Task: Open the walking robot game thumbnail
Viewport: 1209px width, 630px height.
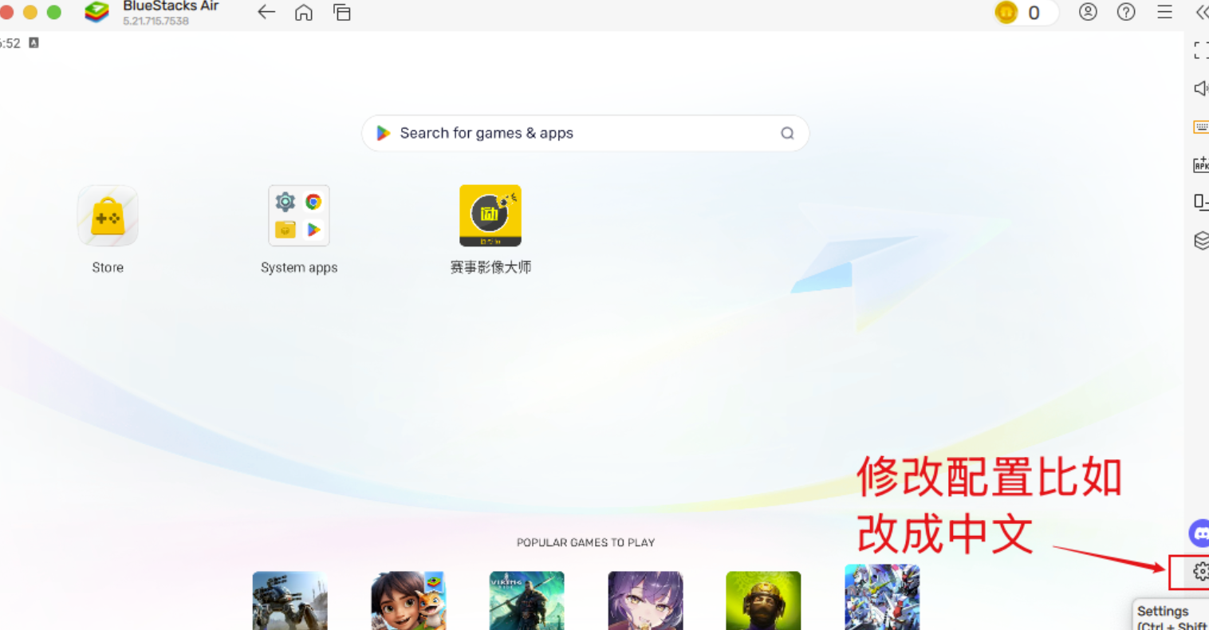Action: click(290, 600)
